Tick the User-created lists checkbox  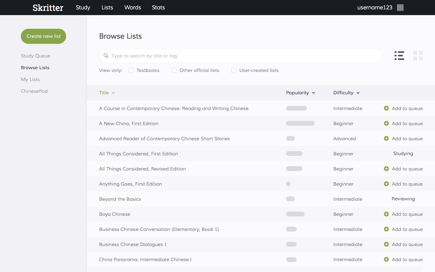pyautogui.click(x=234, y=70)
